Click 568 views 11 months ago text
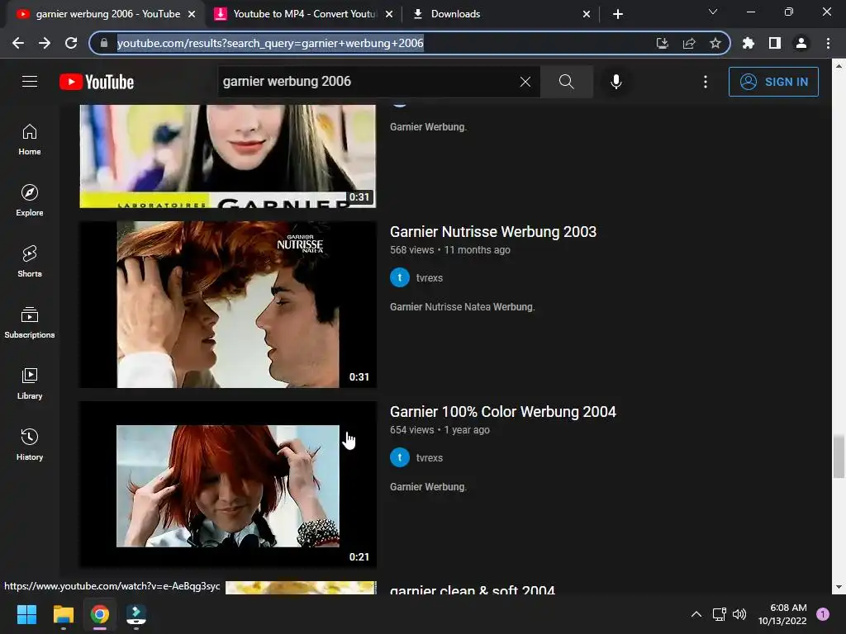 [x=450, y=250]
